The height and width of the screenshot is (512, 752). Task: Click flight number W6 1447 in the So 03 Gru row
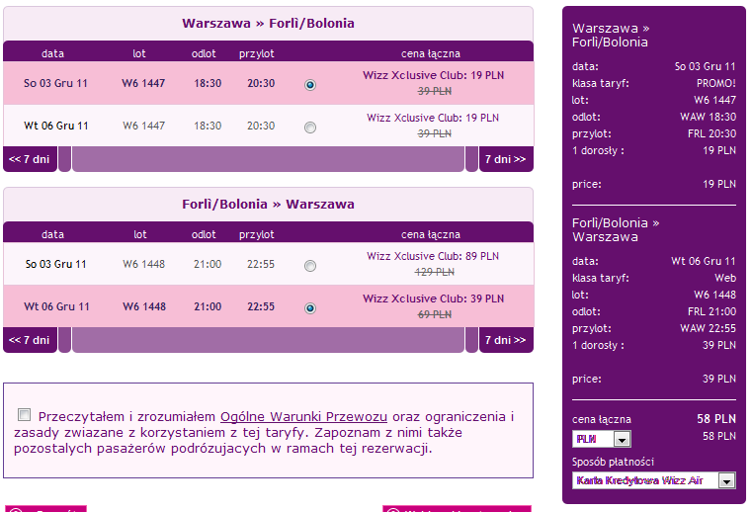pos(143,83)
